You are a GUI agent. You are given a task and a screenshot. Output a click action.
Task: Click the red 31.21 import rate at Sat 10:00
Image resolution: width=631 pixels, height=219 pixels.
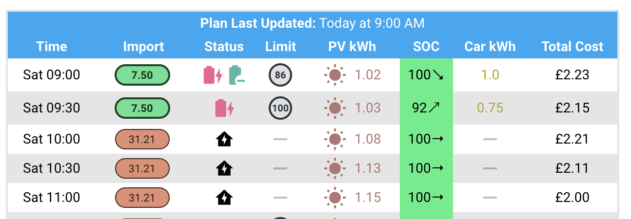tap(142, 139)
